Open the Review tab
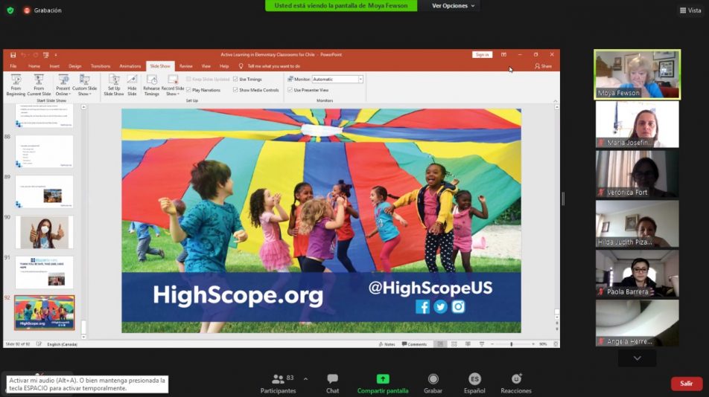Viewport: 709px width, 397px height. [186, 66]
